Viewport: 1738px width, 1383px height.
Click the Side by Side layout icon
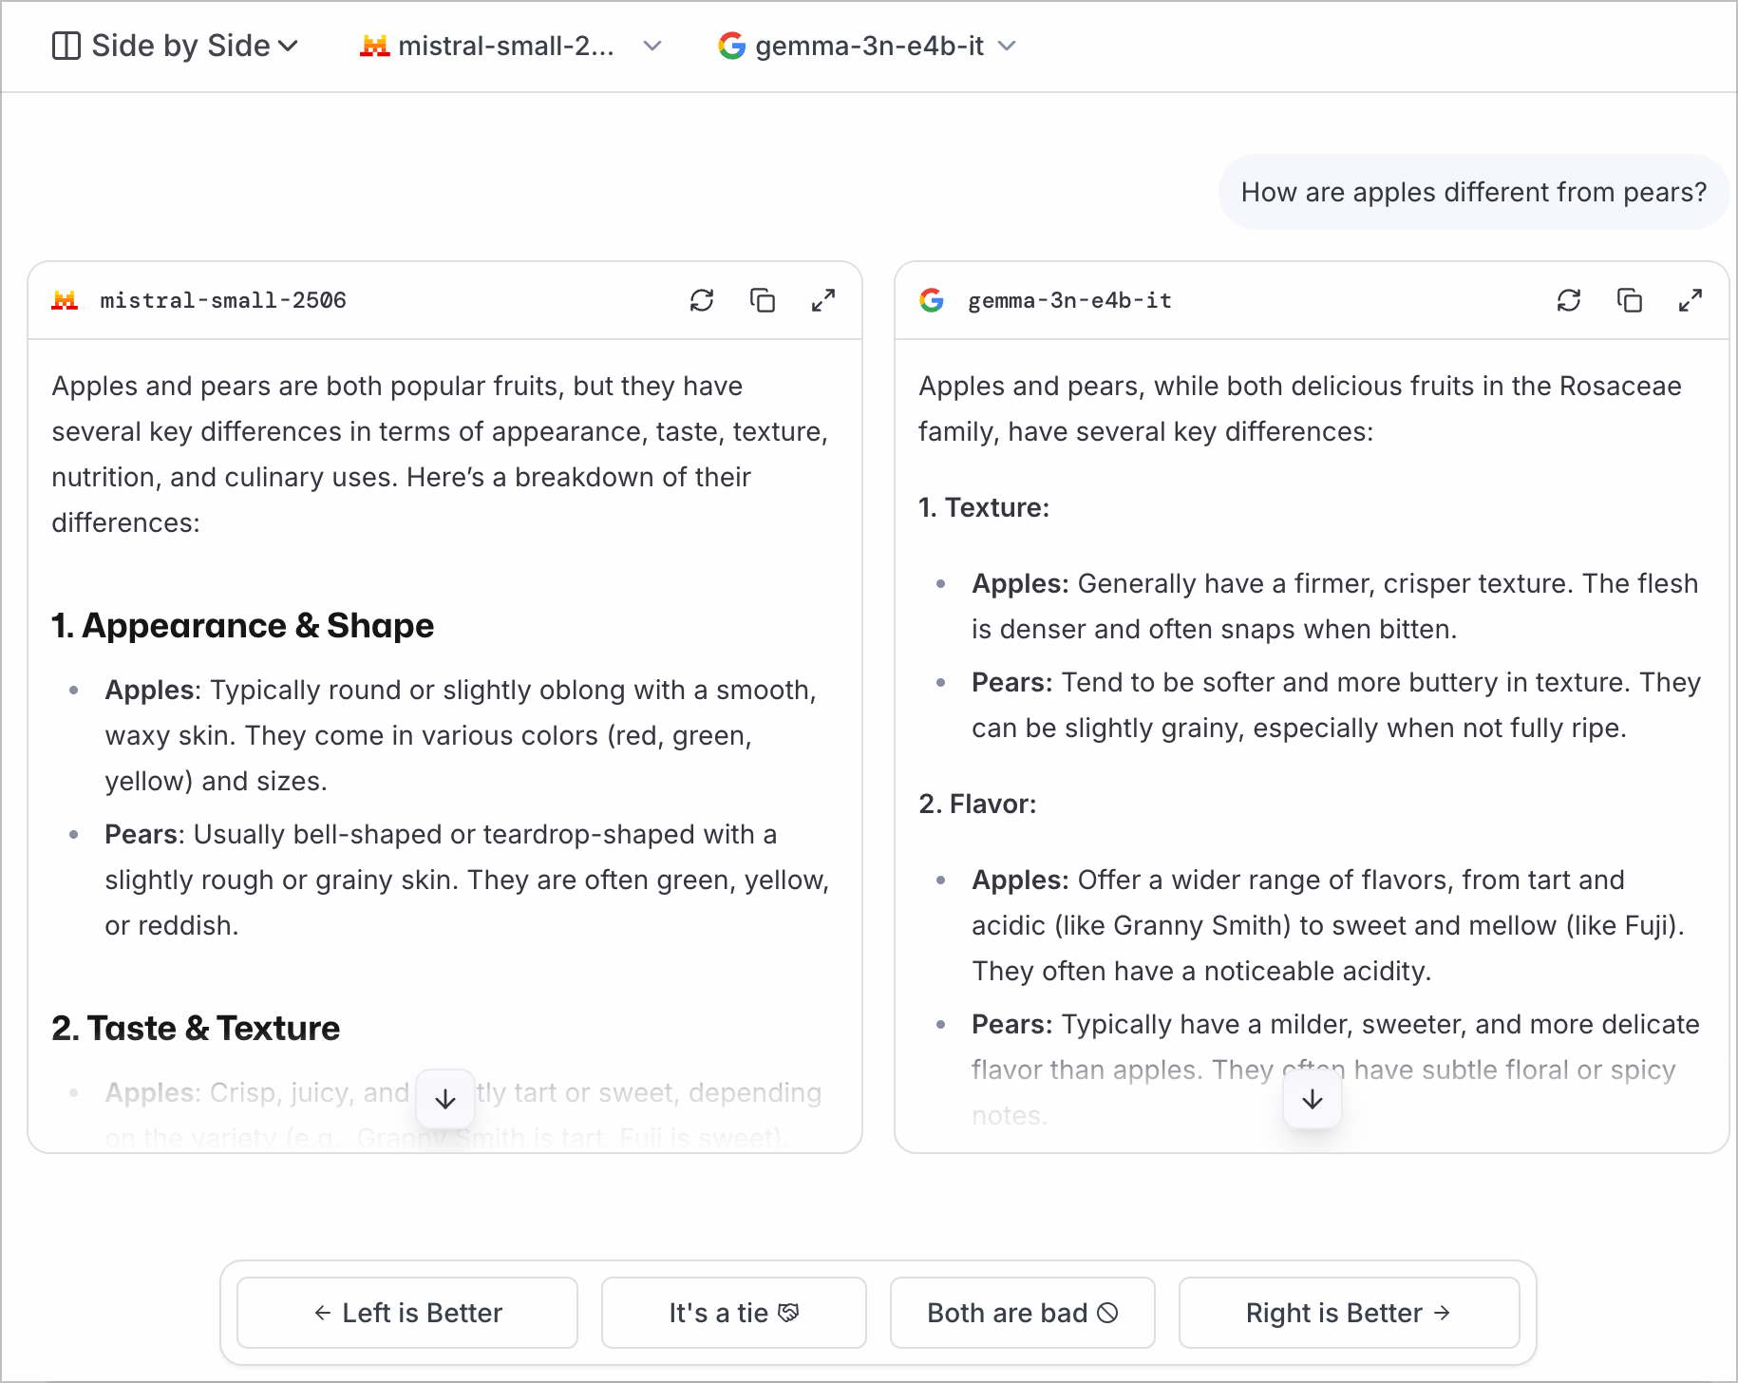66,46
